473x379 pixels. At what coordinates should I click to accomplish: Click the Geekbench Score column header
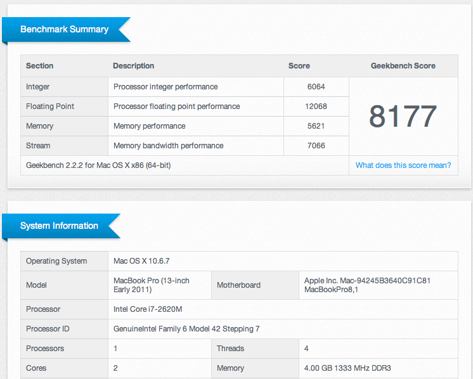click(403, 66)
